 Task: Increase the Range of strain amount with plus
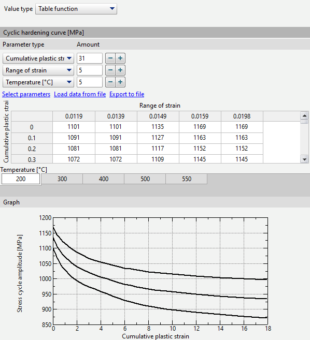pos(120,70)
